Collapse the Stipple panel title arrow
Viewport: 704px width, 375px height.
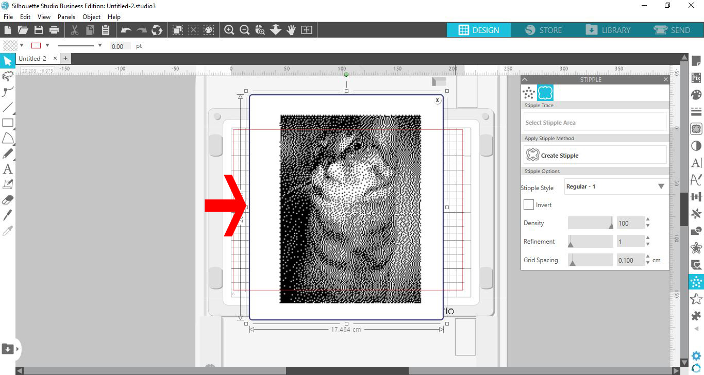pyautogui.click(x=525, y=79)
